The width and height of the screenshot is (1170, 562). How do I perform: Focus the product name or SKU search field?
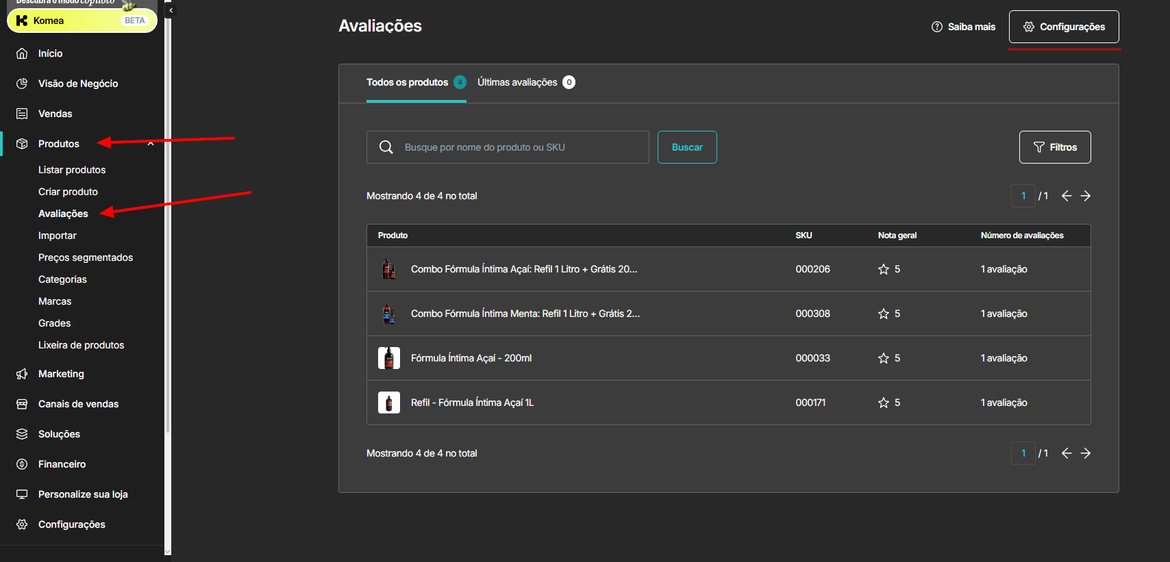pos(508,147)
